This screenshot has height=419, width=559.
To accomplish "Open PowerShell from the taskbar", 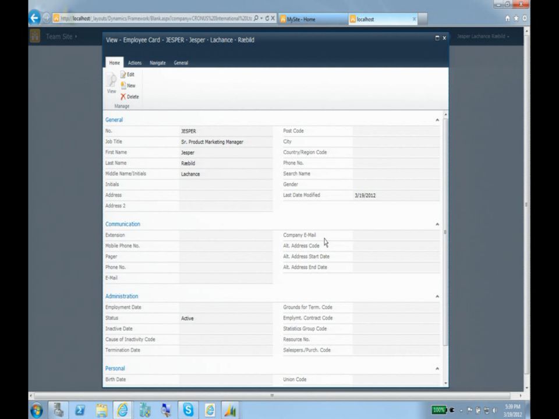I will (80, 410).
